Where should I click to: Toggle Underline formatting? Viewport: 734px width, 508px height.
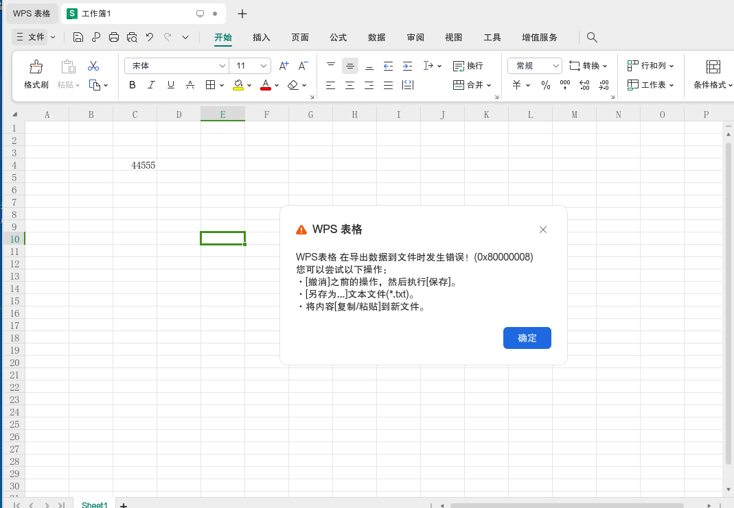pos(171,85)
